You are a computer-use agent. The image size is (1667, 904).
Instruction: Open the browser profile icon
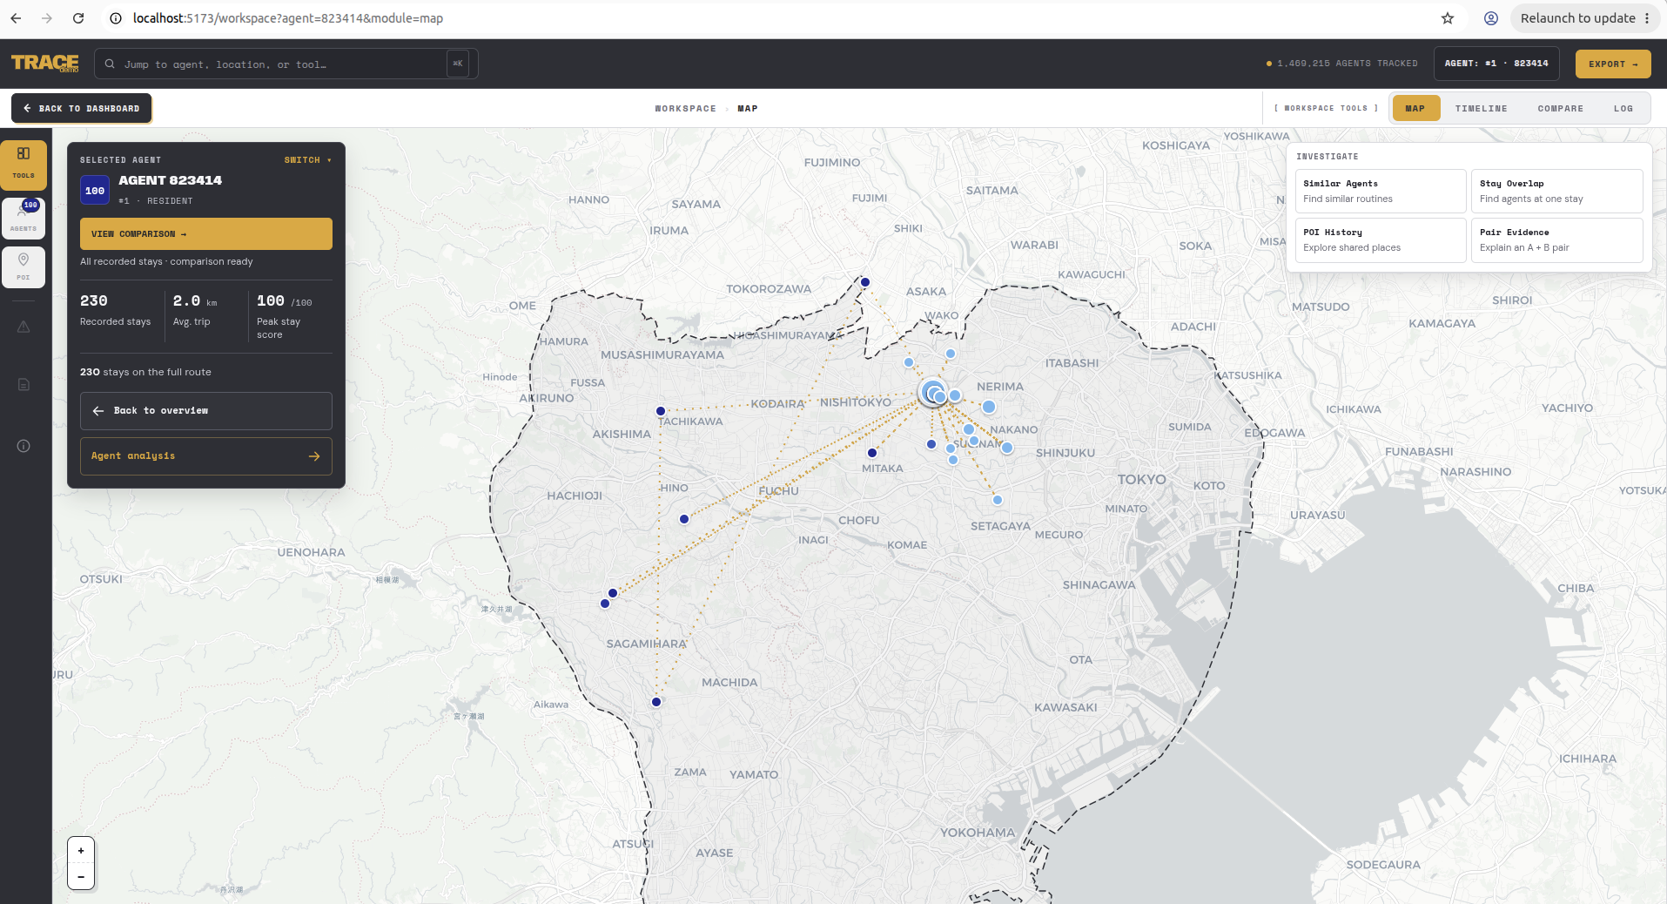click(1491, 18)
